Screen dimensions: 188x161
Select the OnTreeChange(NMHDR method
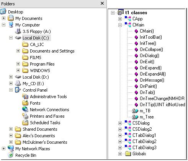coord(162,99)
